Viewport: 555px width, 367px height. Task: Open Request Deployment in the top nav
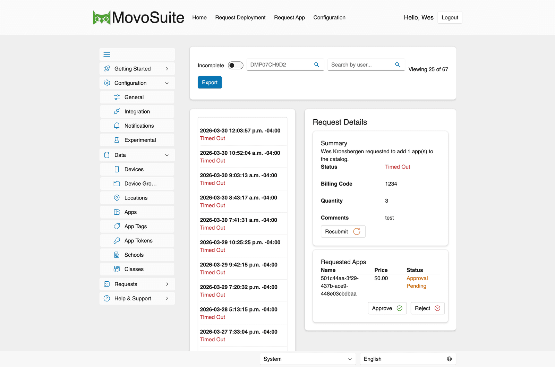point(240,17)
